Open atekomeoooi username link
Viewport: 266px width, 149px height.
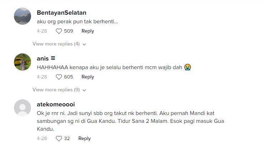[56, 104]
